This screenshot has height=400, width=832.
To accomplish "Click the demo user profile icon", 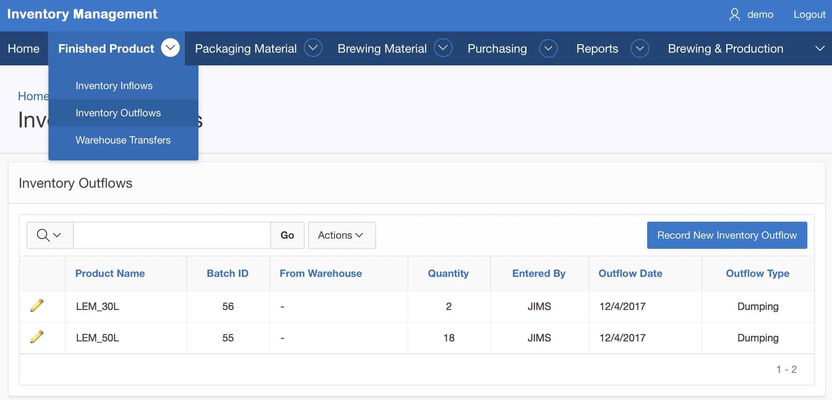I will 734,15.
